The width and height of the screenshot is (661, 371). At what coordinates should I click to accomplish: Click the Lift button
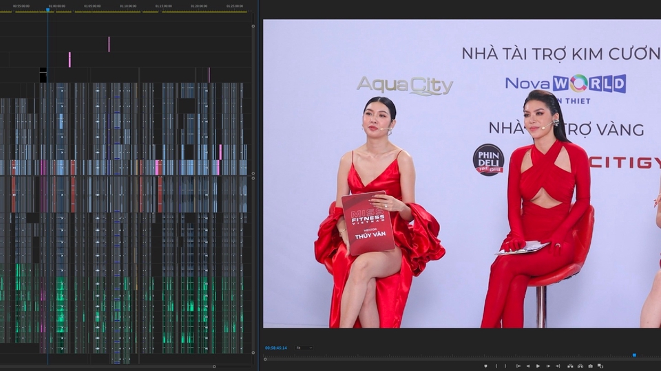569,366
